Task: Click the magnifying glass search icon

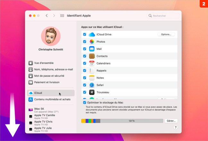Action: coord(150,16)
